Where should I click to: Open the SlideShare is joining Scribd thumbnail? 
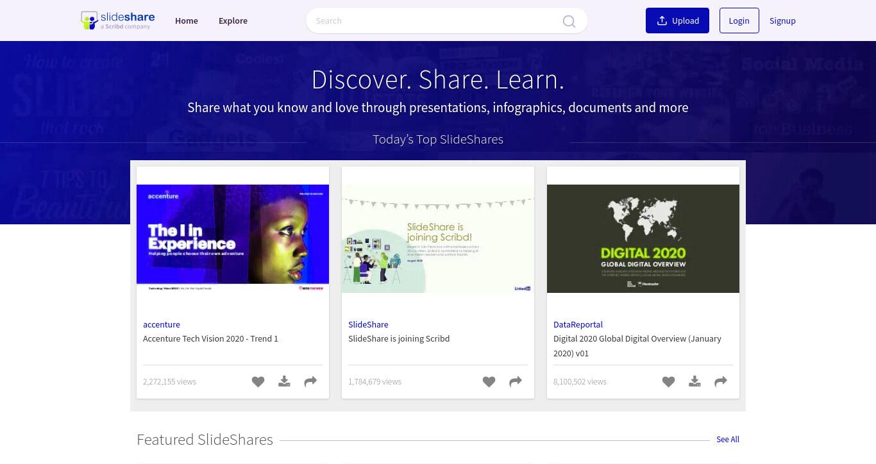coord(438,238)
